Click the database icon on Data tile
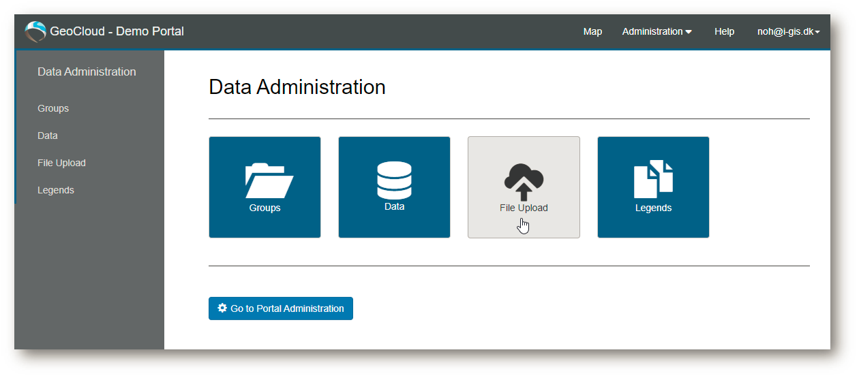The height and width of the screenshot is (378, 859). pyautogui.click(x=394, y=179)
